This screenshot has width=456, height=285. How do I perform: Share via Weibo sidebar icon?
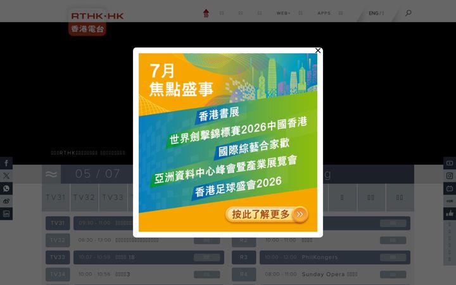[6, 201]
